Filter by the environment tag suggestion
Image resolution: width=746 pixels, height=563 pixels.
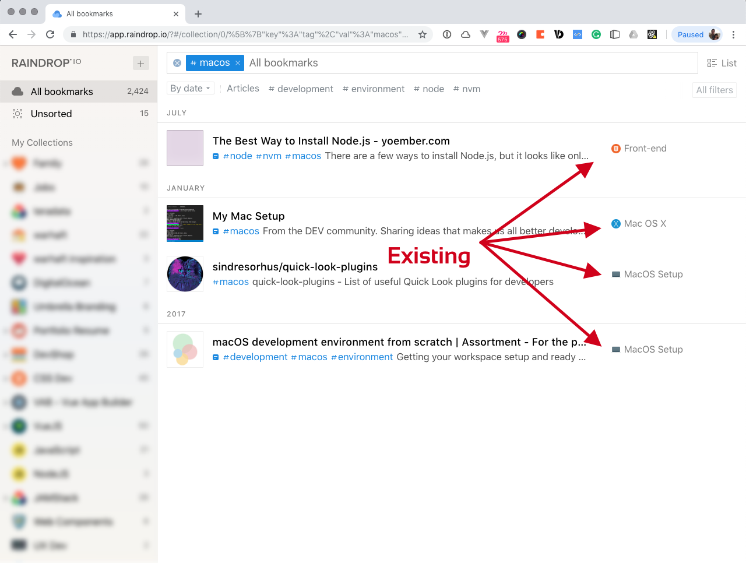[x=374, y=89]
